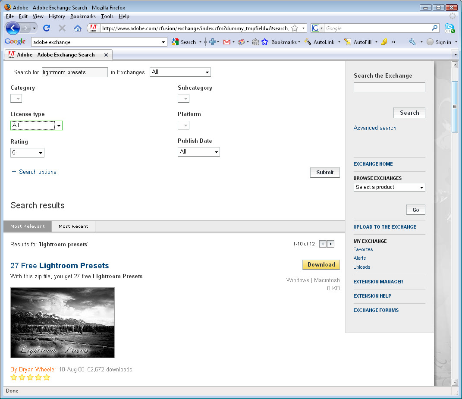Click the Search the Exchange input box
This screenshot has width=462, height=399.
pos(389,87)
